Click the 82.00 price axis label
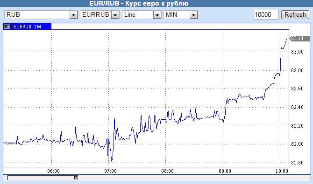The width and height of the screenshot is (313, 184). tap(297, 144)
